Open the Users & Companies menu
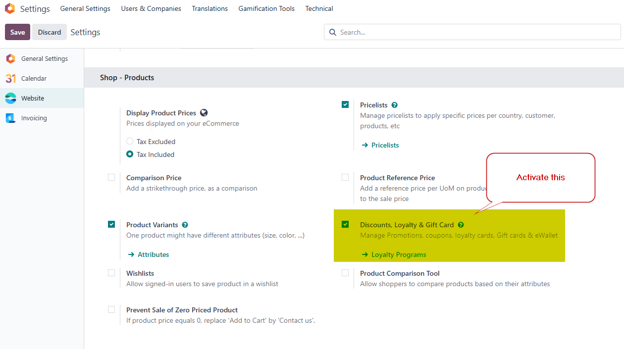Image resolution: width=624 pixels, height=349 pixels. click(x=151, y=9)
